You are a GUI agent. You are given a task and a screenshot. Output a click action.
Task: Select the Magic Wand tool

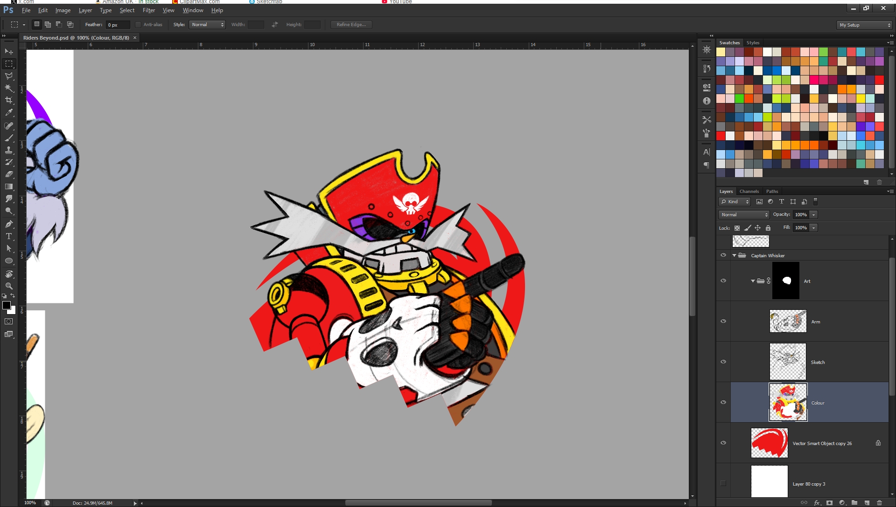9,88
